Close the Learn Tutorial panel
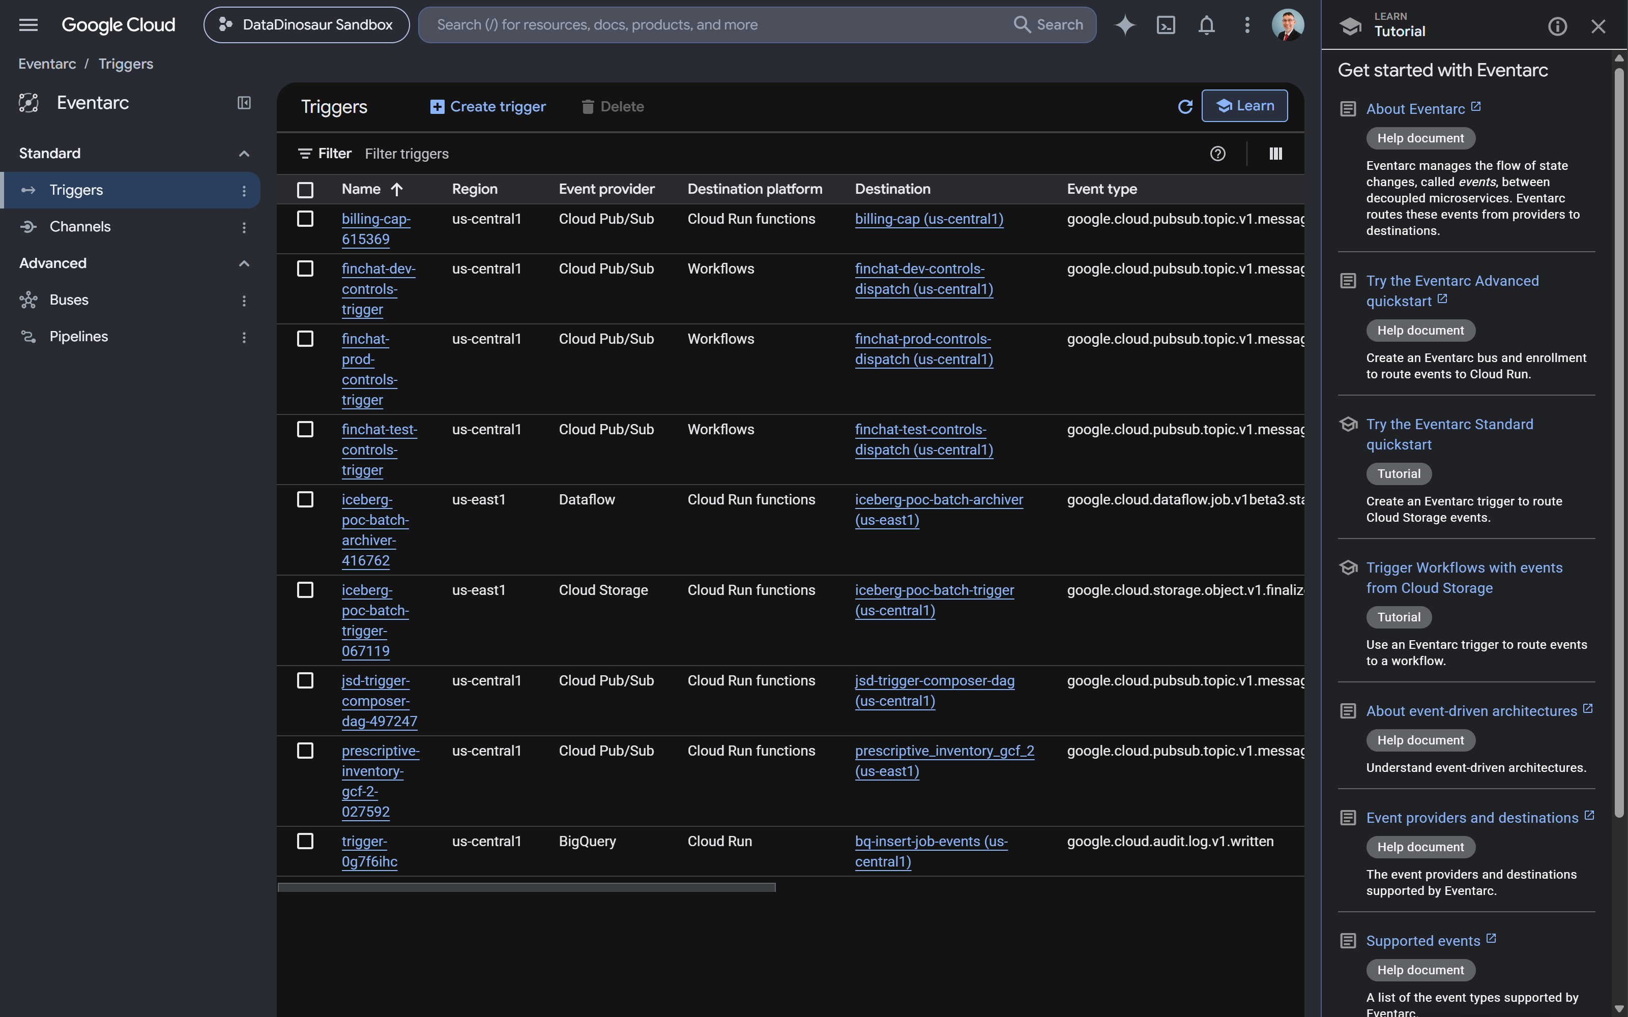This screenshot has width=1628, height=1017. coord(1598,26)
